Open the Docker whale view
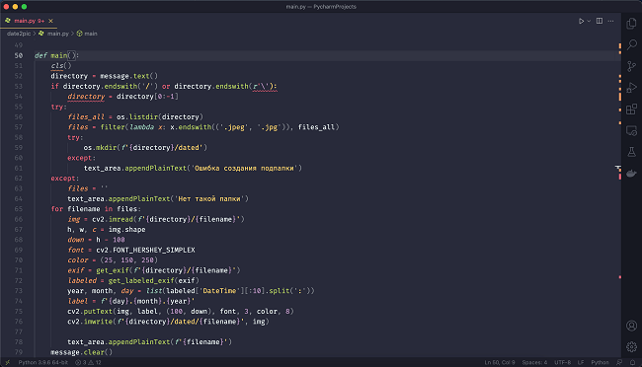Image resolution: width=642 pixels, height=367 pixels. click(631, 173)
